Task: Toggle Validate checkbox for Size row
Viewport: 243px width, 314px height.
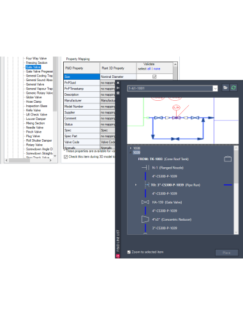Action: (x=154, y=77)
